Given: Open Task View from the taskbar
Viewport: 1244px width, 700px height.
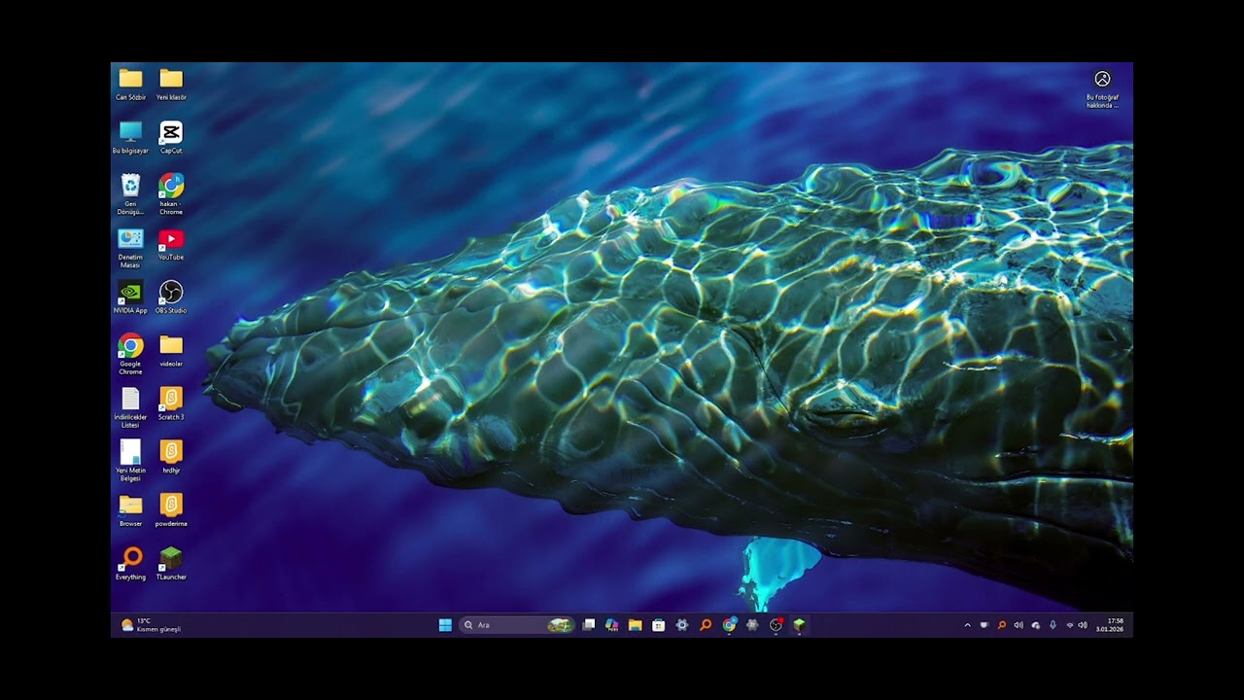Looking at the screenshot, I should [x=589, y=625].
